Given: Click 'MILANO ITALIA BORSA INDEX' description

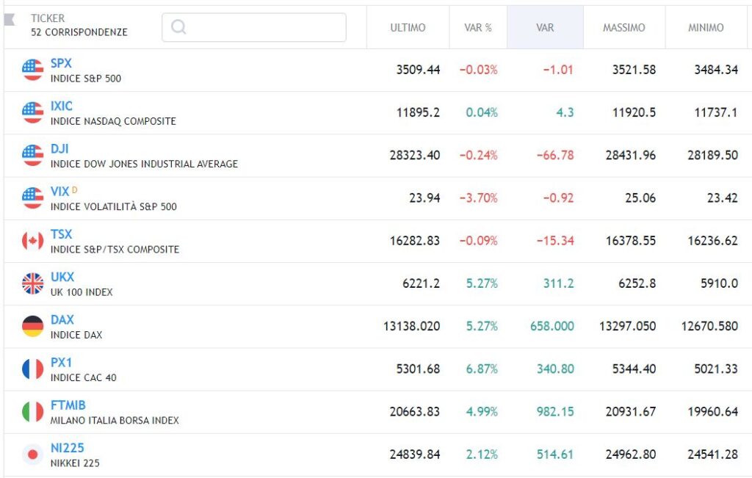Looking at the screenshot, I should point(115,421).
